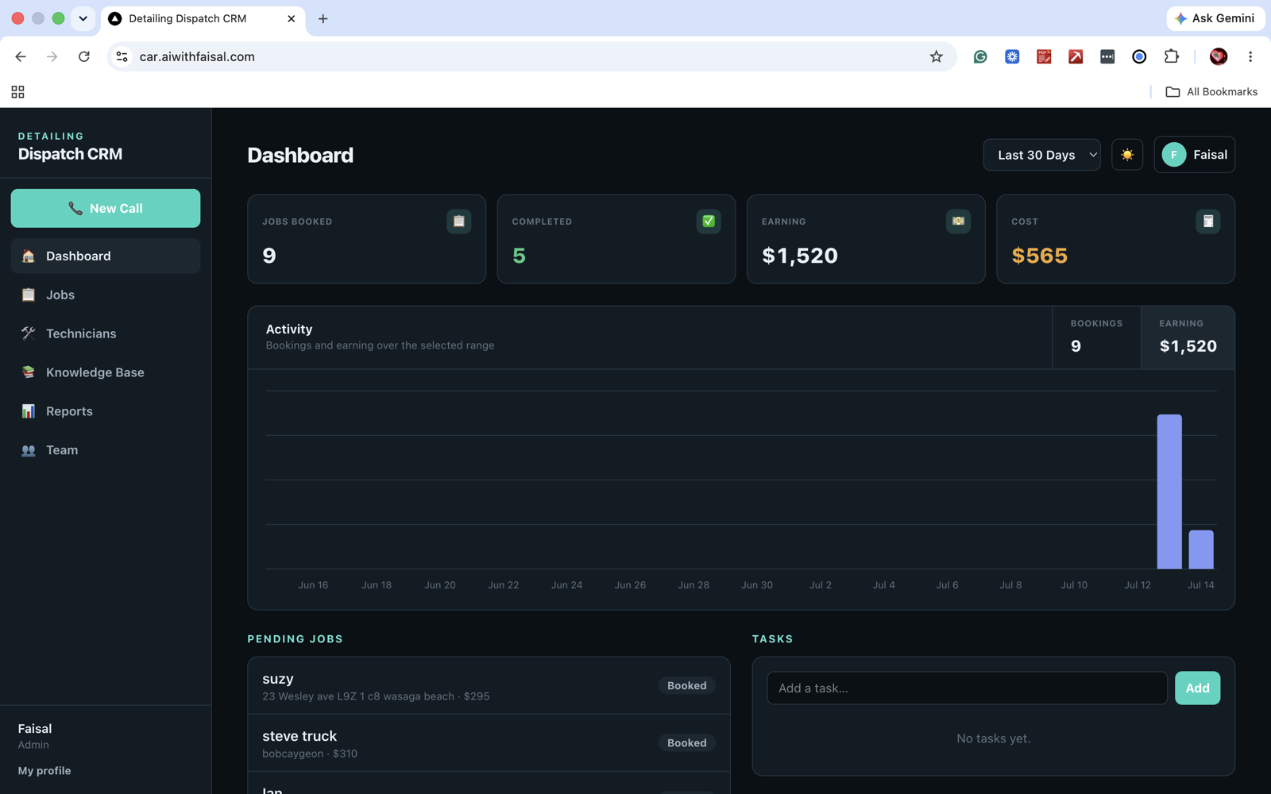The width and height of the screenshot is (1271, 794).
Task: Click the tall Jul 13 chart bar
Action: 1169,491
